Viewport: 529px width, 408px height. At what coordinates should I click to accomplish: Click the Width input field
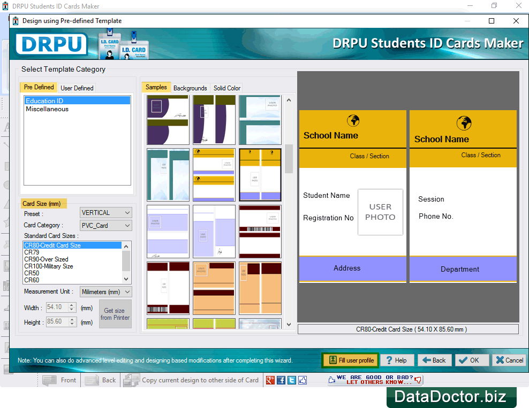[x=57, y=307]
